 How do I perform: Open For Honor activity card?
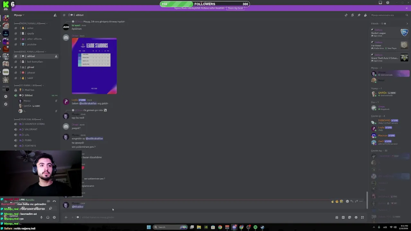coord(390,45)
